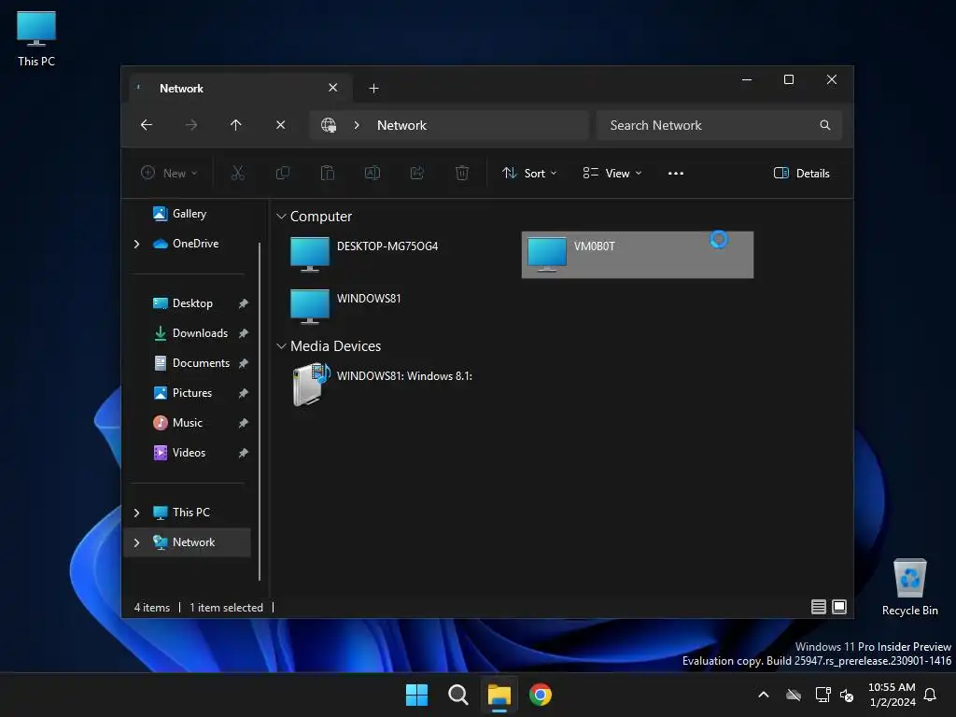Screen dimensions: 956x717
Task: Open the Windows Start menu
Action: click(417, 695)
